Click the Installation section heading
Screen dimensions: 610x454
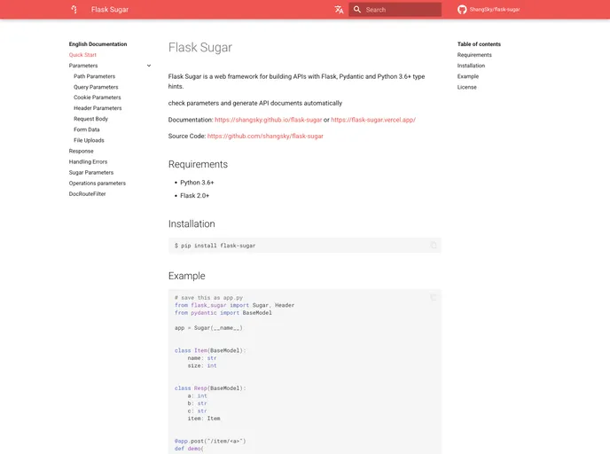(192, 223)
